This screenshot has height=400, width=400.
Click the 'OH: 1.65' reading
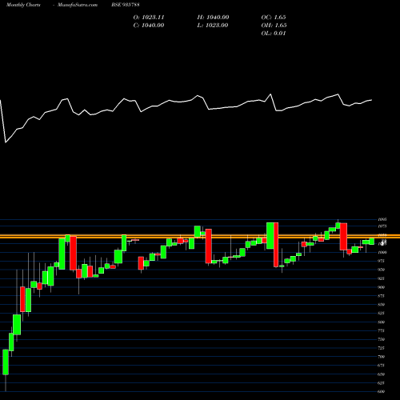pyautogui.click(x=274, y=26)
